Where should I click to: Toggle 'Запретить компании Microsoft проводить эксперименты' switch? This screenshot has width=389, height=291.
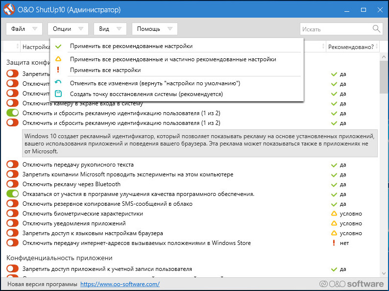[12, 174]
